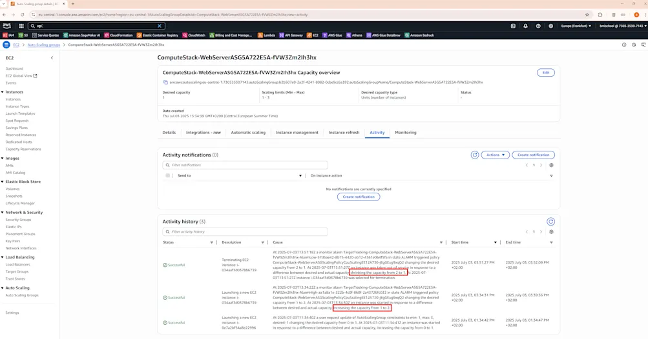Go to EC2 breadcrumb link
The image size is (648, 339).
pyautogui.click(x=16, y=44)
